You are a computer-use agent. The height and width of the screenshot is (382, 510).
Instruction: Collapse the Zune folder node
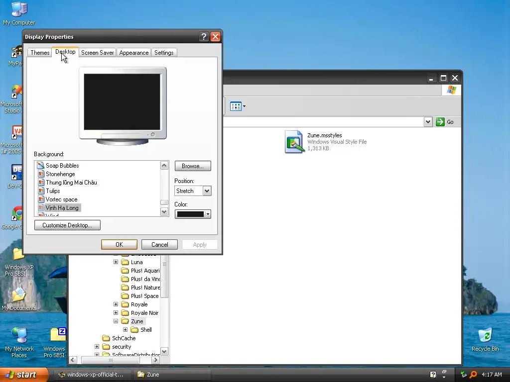tap(116, 321)
